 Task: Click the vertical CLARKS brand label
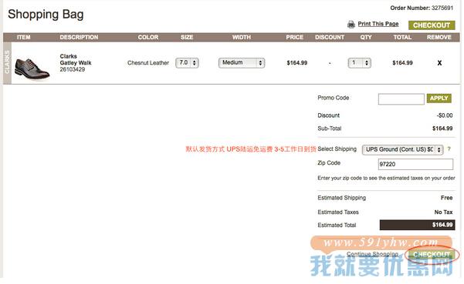coord(7,63)
